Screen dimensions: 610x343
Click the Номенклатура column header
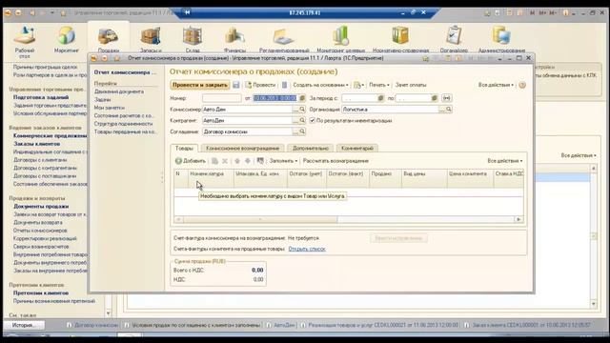tap(211, 178)
